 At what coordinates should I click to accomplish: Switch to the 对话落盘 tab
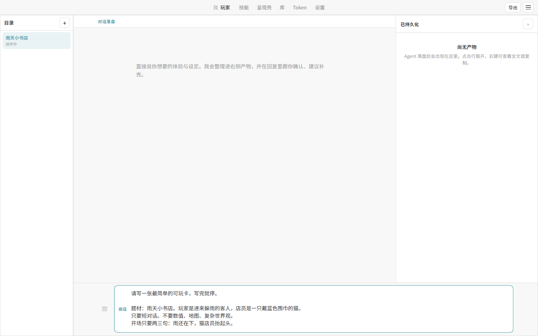106,22
